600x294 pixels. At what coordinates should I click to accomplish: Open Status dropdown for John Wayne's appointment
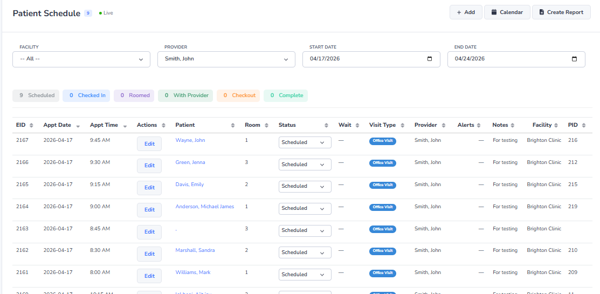[x=305, y=142]
